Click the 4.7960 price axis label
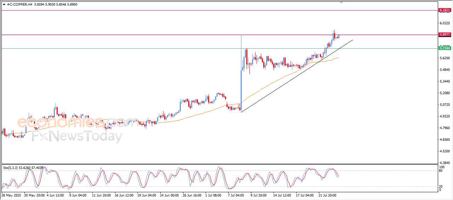This screenshot has width=453, height=200. (x=445, y=128)
